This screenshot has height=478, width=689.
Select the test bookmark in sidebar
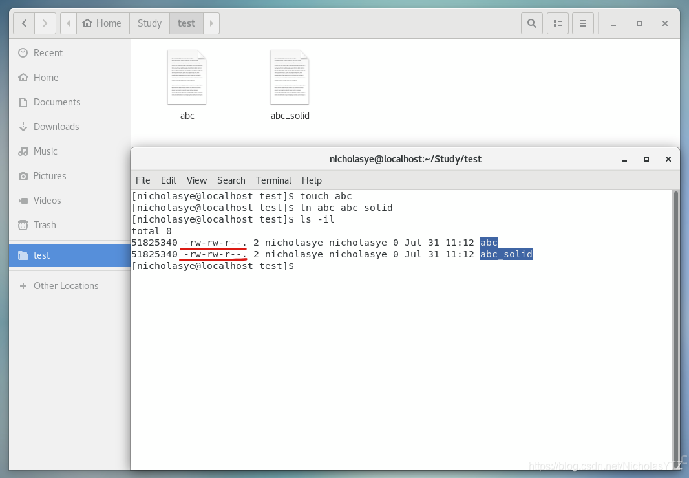coord(69,255)
